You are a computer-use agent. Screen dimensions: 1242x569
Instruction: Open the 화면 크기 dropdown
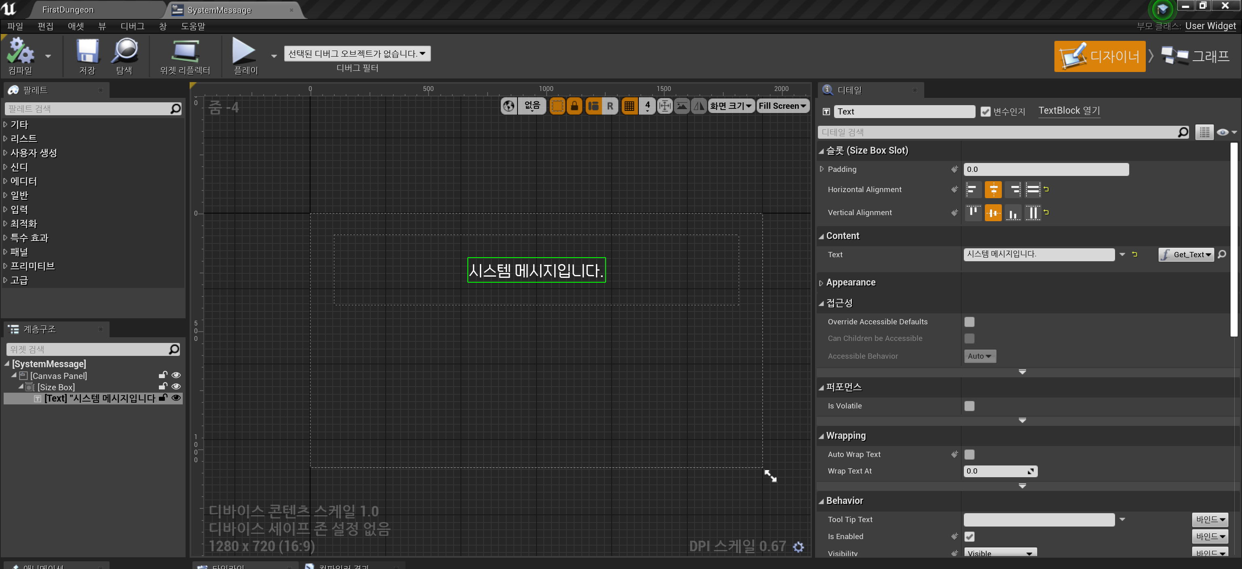click(x=731, y=106)
